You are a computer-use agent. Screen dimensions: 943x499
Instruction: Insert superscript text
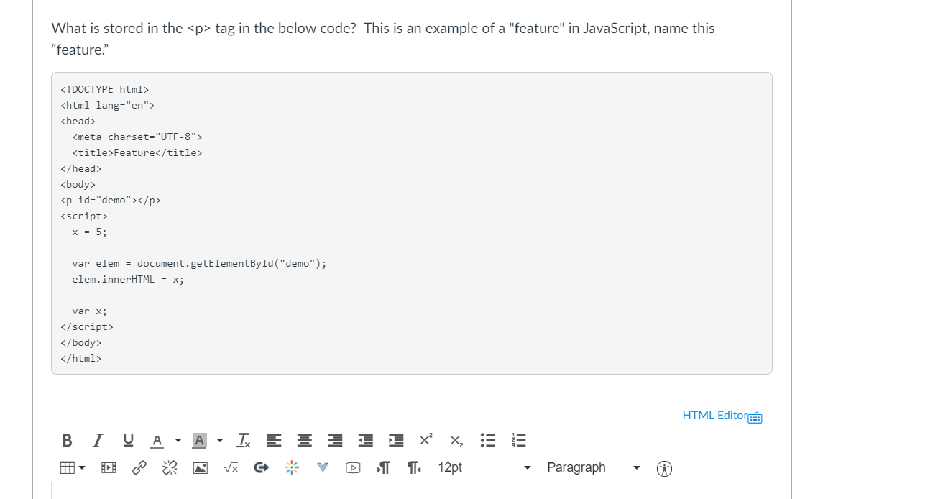(425, 440)
